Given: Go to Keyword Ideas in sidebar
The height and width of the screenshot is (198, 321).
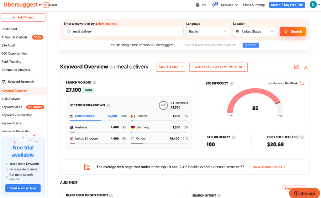Looking at the screenshot, I should (12, 107).
